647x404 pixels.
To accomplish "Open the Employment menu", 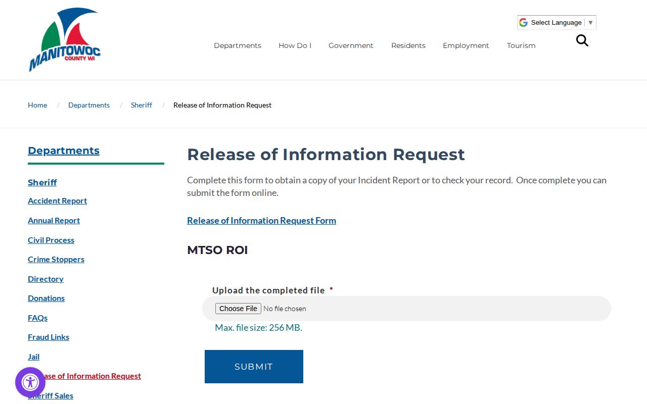I will [x=466, y=45].
